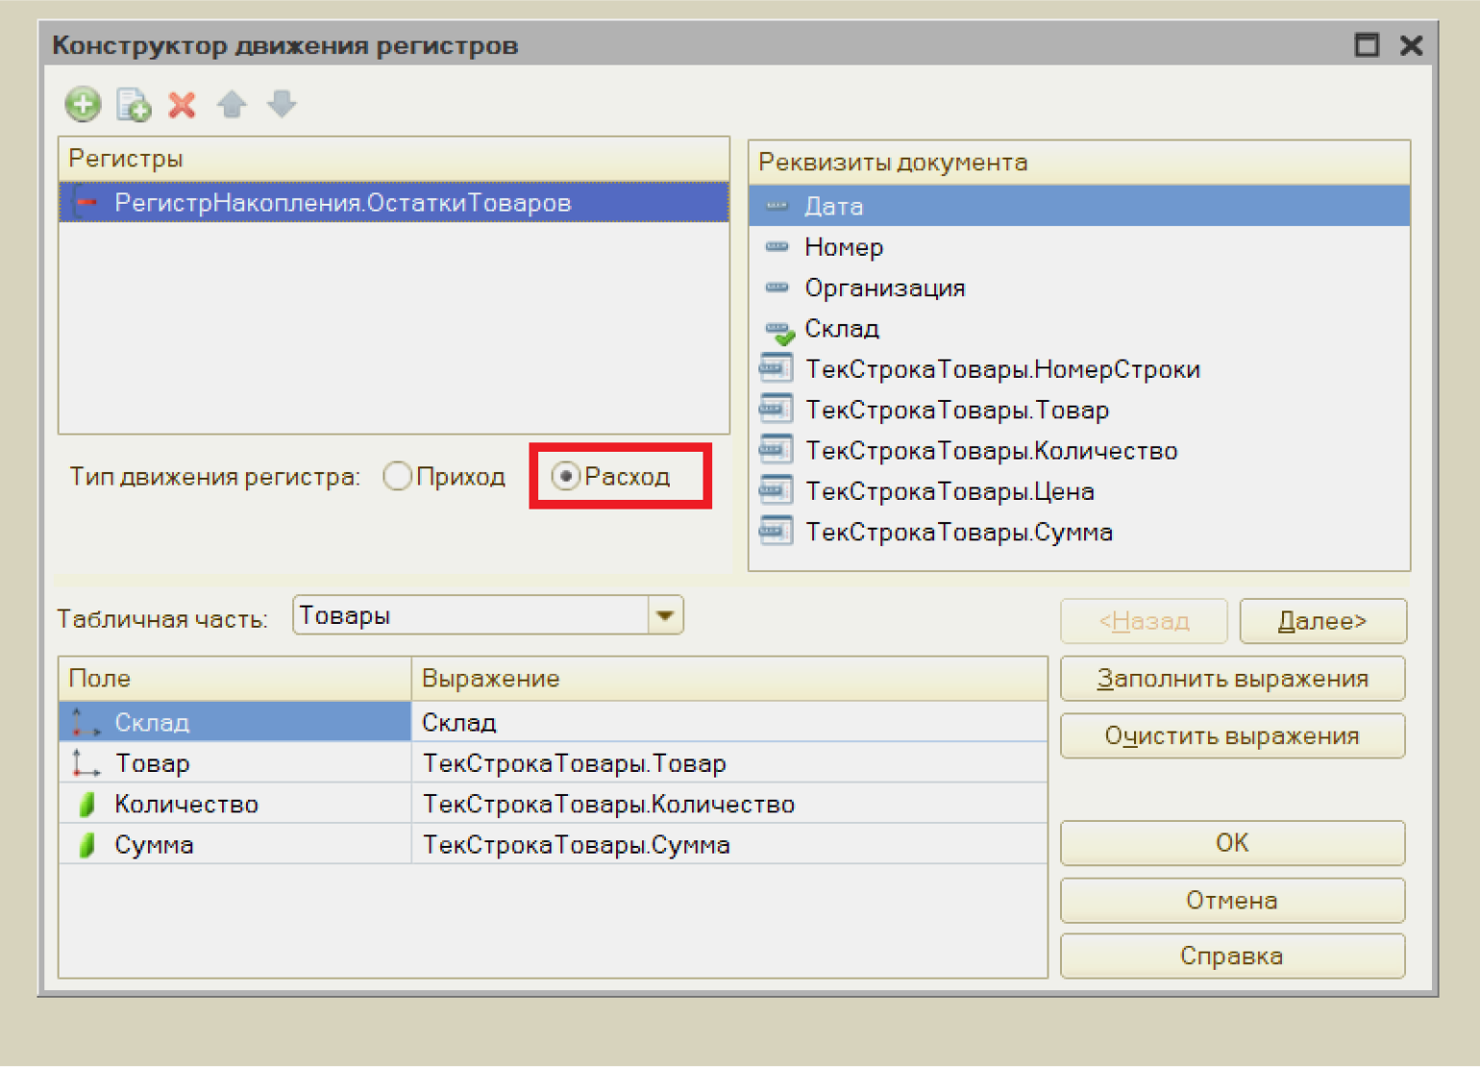Click Очистить выражения button
The image size is (1480, 1067).
pyautogui.click(x=1232, y=736)
